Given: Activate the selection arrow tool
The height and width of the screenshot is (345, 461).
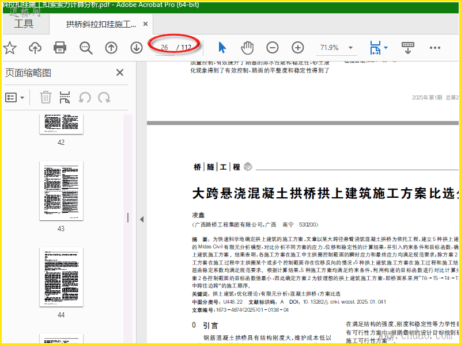Looking at the screenshot, I should (222, 48).
